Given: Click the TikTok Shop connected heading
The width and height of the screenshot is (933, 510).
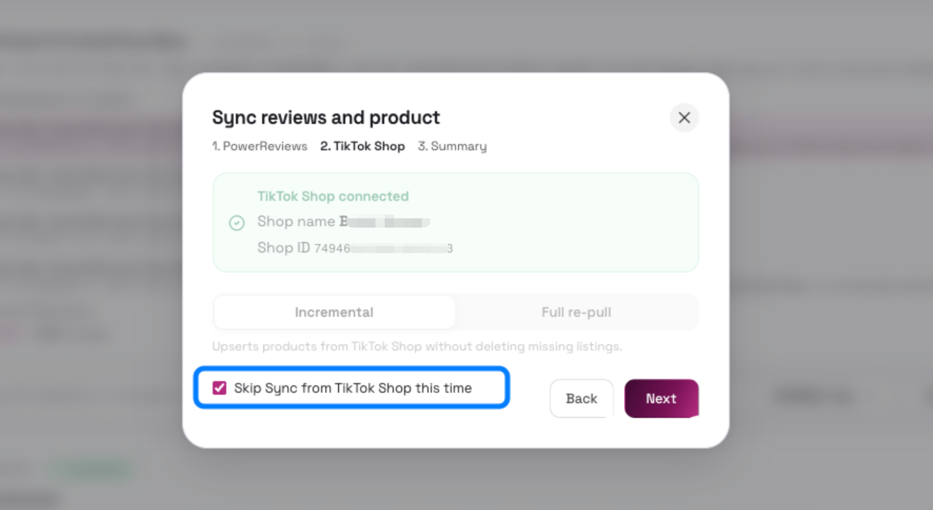Looking at the screenshot, I should pyautogui.click(x=333, y=196).
